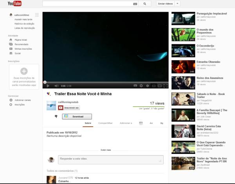Open the dropdown arrow beside Enviar vídeos
The height and width of the screenshot is (184, 235).
tap(177, 4)
